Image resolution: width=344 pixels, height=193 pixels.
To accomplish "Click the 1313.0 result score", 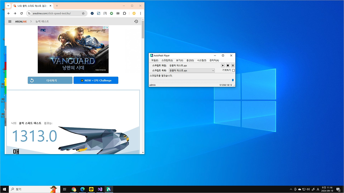I will tap(34, 136).
